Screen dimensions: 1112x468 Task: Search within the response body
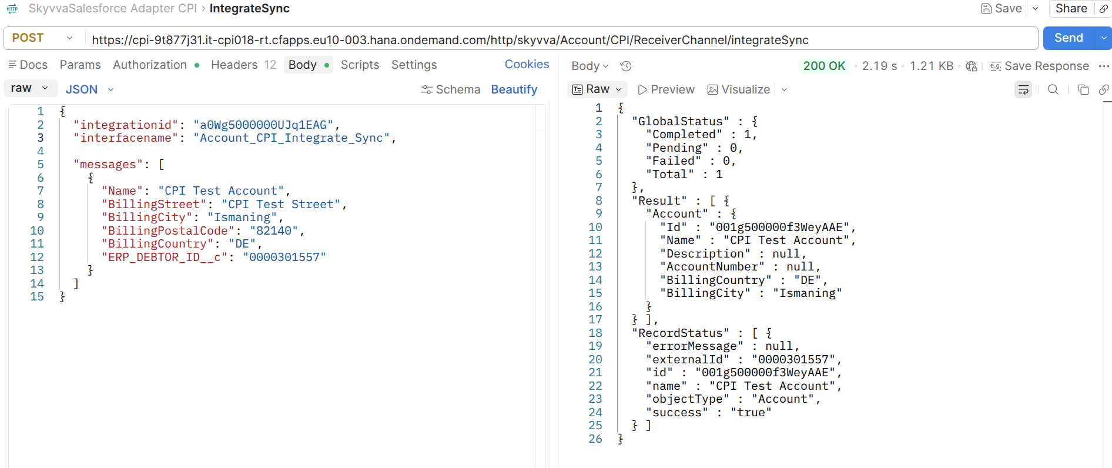1053,89
